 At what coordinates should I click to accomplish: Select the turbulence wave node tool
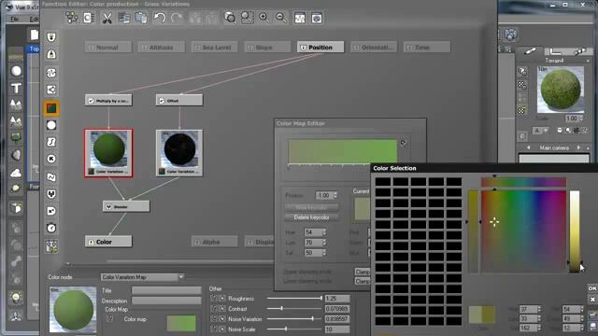(51, 177)
